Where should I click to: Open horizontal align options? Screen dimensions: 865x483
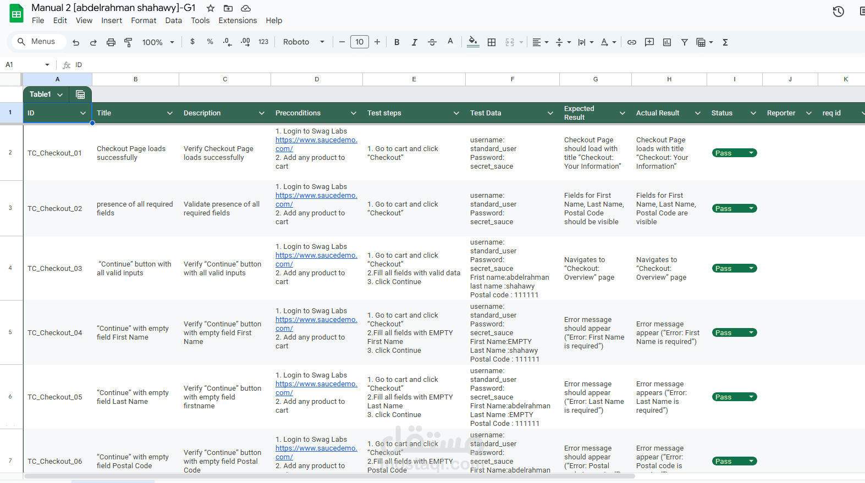click(x=540, y=42)
